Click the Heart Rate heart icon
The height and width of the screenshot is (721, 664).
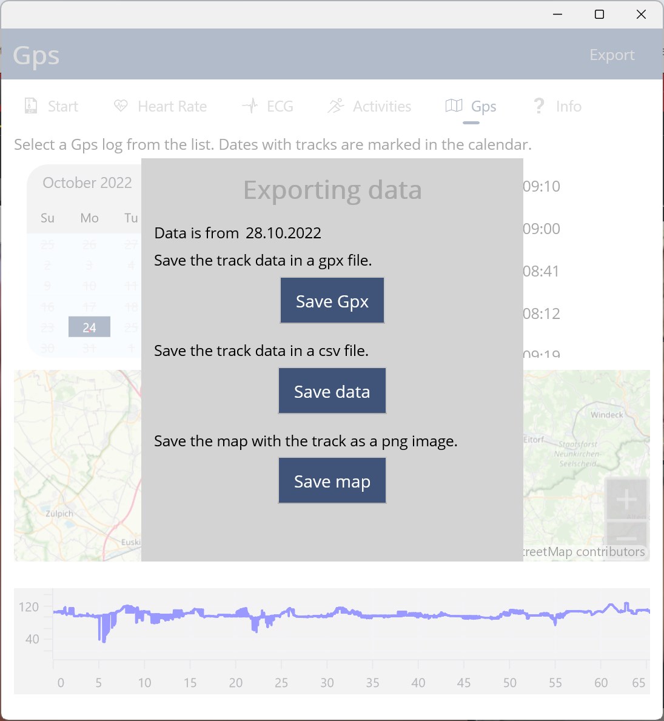pos(121,106)
